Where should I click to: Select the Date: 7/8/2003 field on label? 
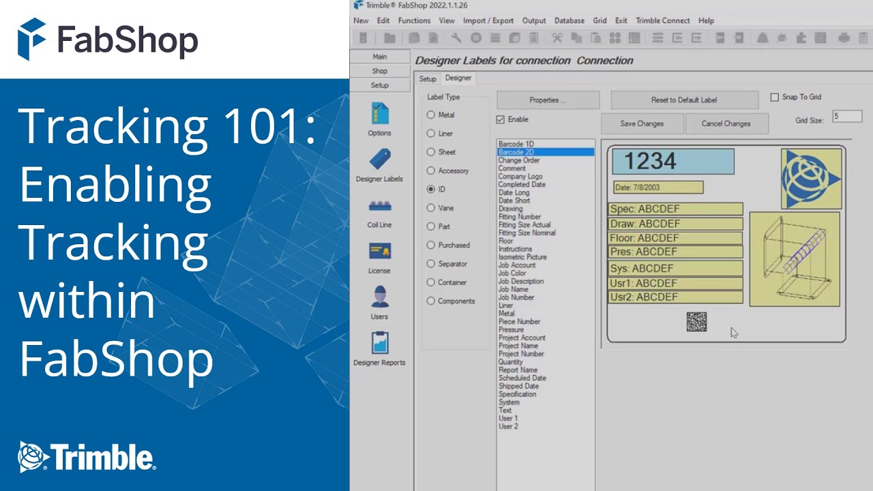coord(658,187)
